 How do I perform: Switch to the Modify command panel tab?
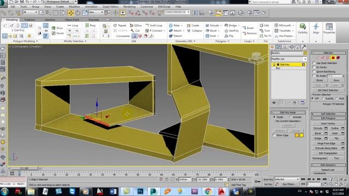tap(279, 47)
